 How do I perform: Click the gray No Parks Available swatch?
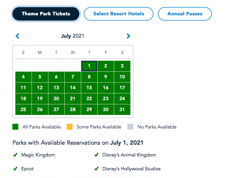pos(130,127)
